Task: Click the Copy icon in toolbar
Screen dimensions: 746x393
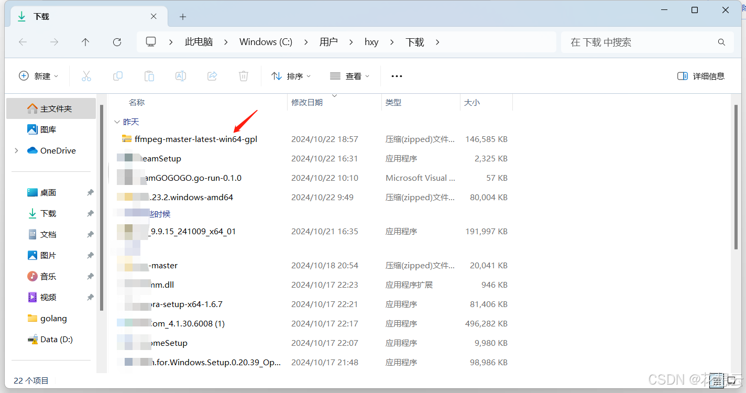Action: coord(118,76)
